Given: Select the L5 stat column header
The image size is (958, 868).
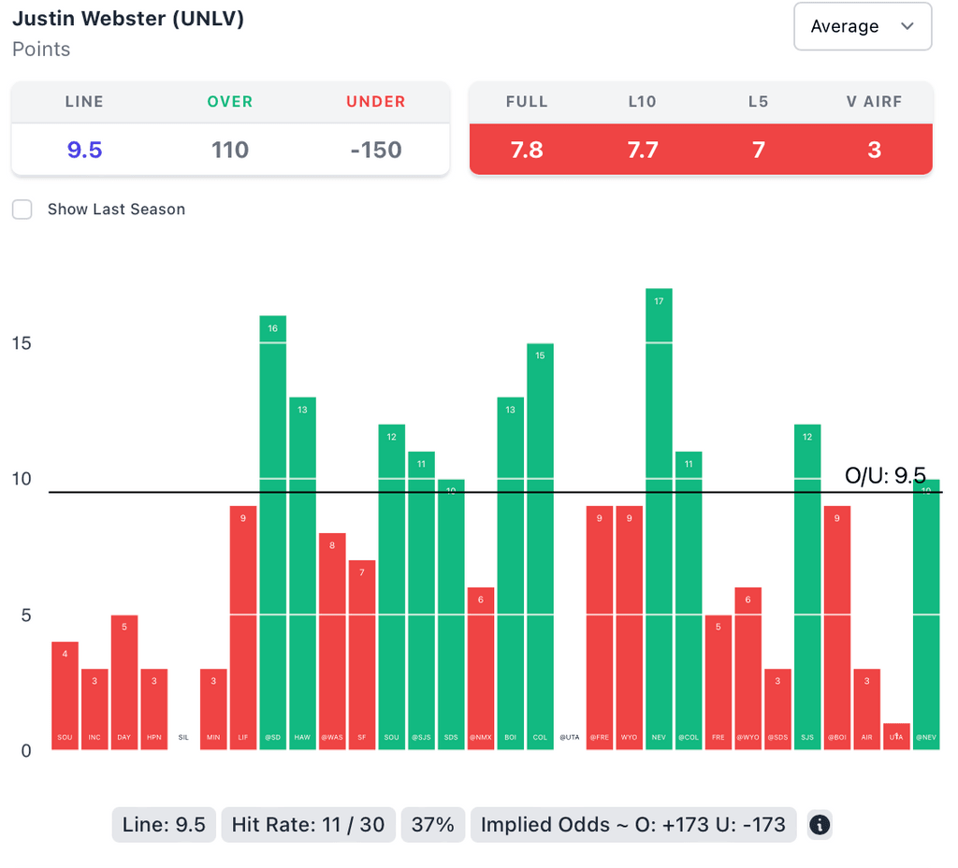Looking at the screenshot, I should [758, 101].
